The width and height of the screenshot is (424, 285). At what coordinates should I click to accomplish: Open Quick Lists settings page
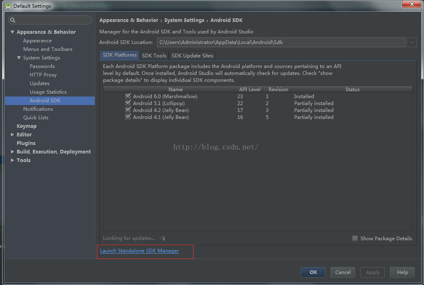pos(36,118)
